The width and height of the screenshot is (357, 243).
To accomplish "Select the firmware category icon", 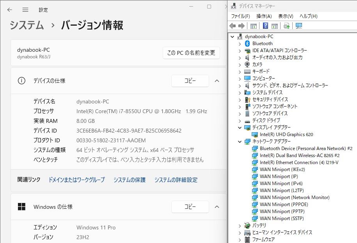I will (x=247, y=240).
